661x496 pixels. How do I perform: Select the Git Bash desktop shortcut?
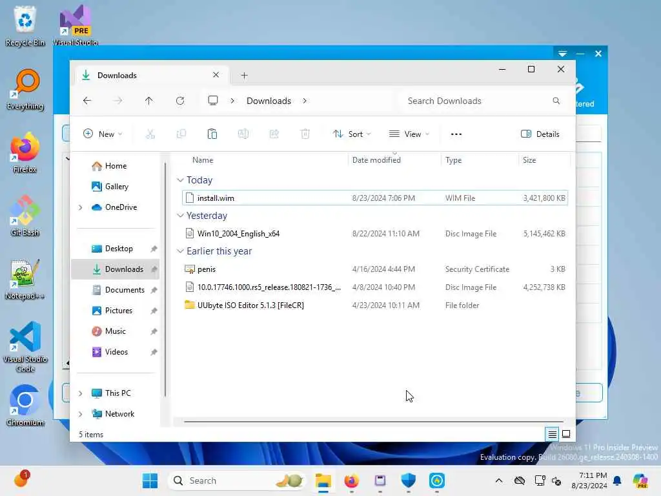click(25, 216)
